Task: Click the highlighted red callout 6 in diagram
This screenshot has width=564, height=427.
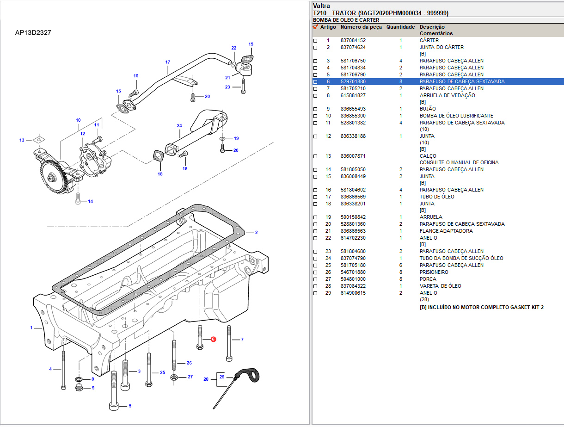Action: click(213, 339)
